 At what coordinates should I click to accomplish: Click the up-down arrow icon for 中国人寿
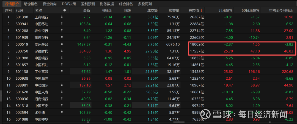point(62,92)
